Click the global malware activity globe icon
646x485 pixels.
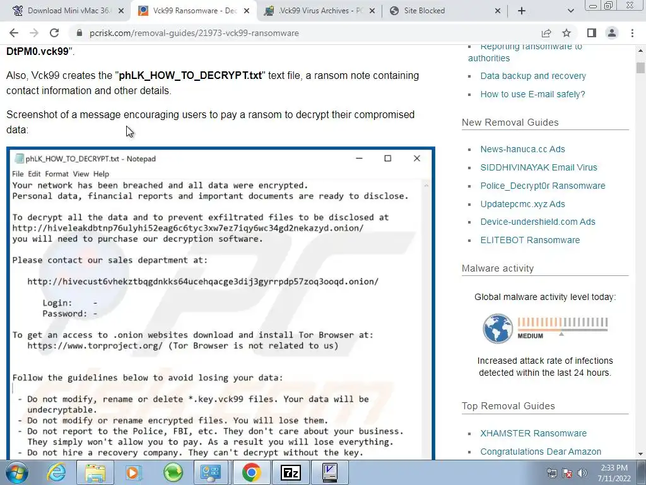pos(497,328)
